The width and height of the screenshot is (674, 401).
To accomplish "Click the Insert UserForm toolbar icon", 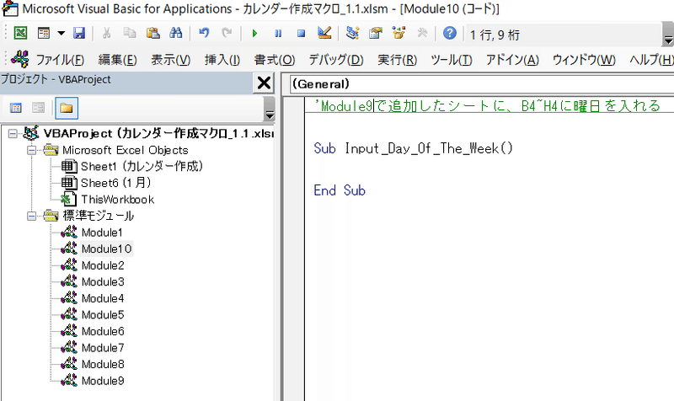I will tap(44, 33).
